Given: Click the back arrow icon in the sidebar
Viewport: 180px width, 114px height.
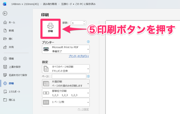Looking at the screenshot, I should point(5,13).
